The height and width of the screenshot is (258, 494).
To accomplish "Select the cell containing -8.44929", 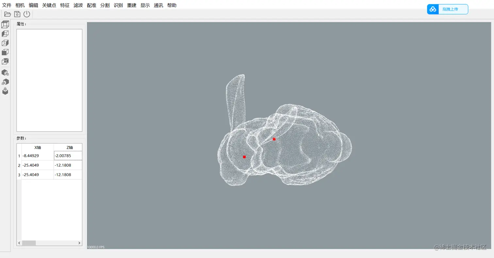I will [38, 156].
